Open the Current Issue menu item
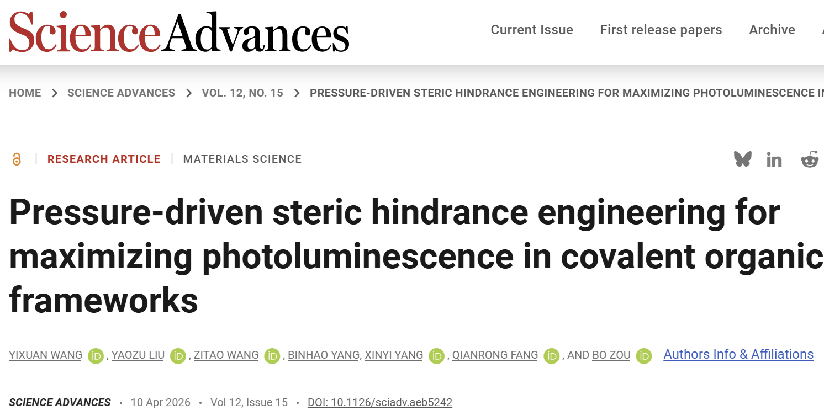Image resolution: width=824 pixels, height=416 pixels. coord(532,30)
